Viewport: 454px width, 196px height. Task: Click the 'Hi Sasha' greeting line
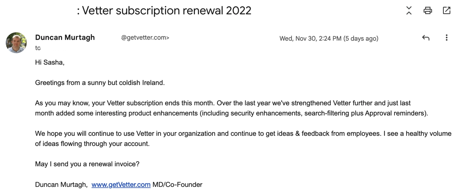(x=50, y=62)
